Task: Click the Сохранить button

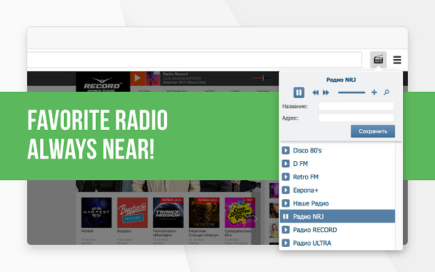Action: point(372,131)
